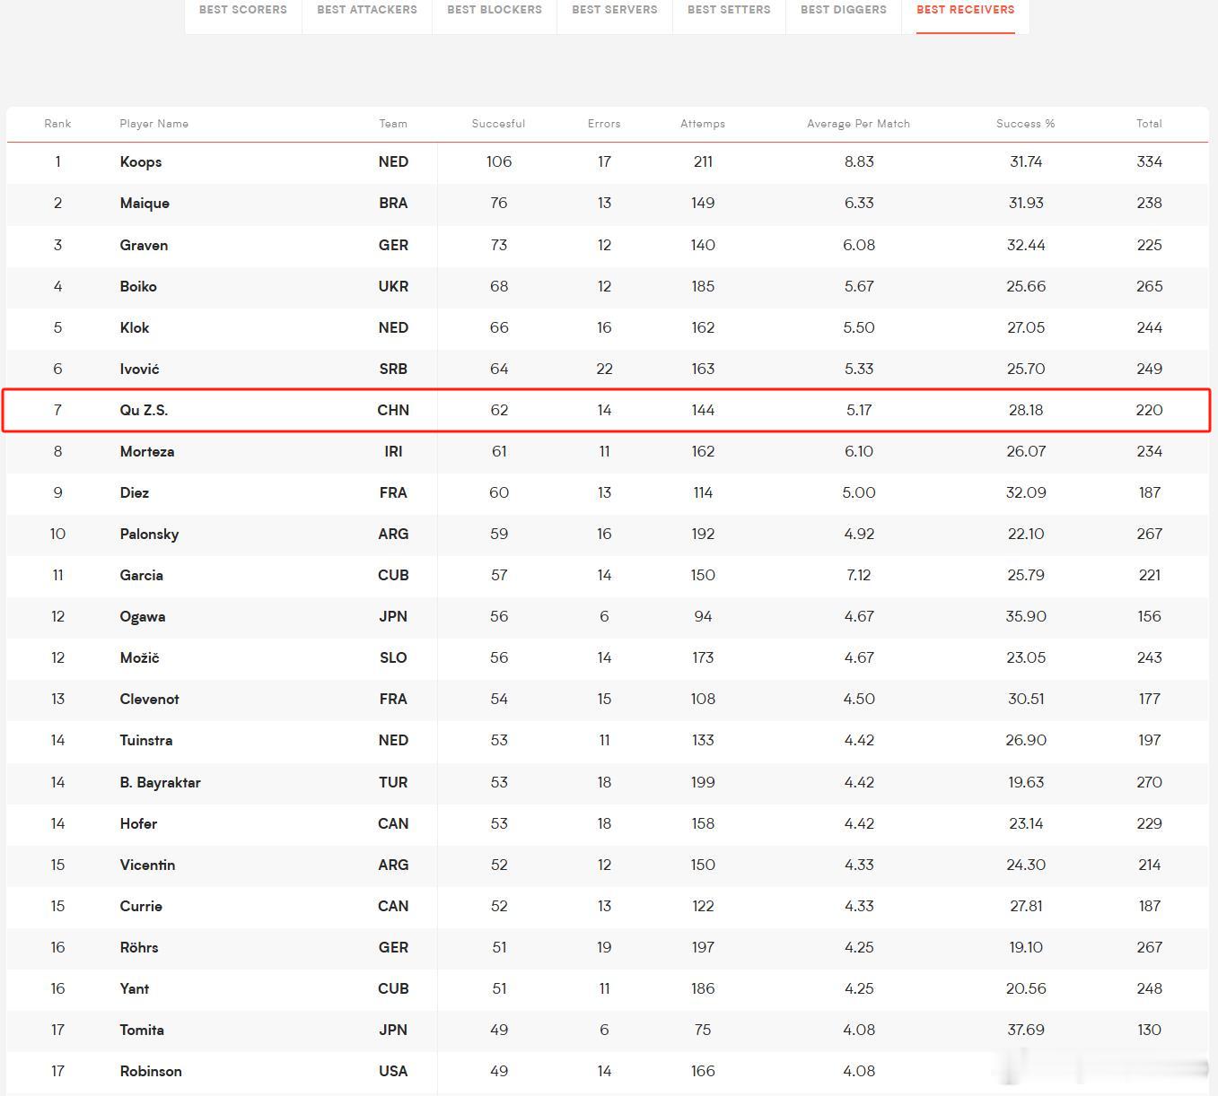Click team code UKR in Boiko row
This screenshot has width=1218, height=1096.
[393, 286]
